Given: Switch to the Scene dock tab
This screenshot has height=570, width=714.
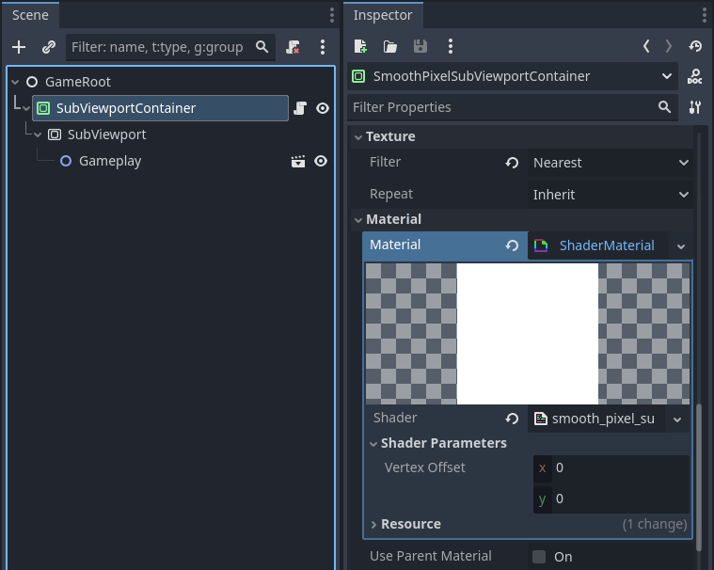Looking at the screenshot, I should point(30,15).
